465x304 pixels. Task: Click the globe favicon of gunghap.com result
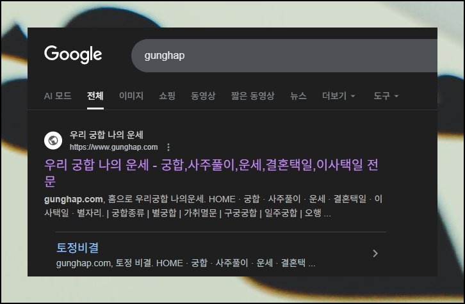(x=53, y=140)
